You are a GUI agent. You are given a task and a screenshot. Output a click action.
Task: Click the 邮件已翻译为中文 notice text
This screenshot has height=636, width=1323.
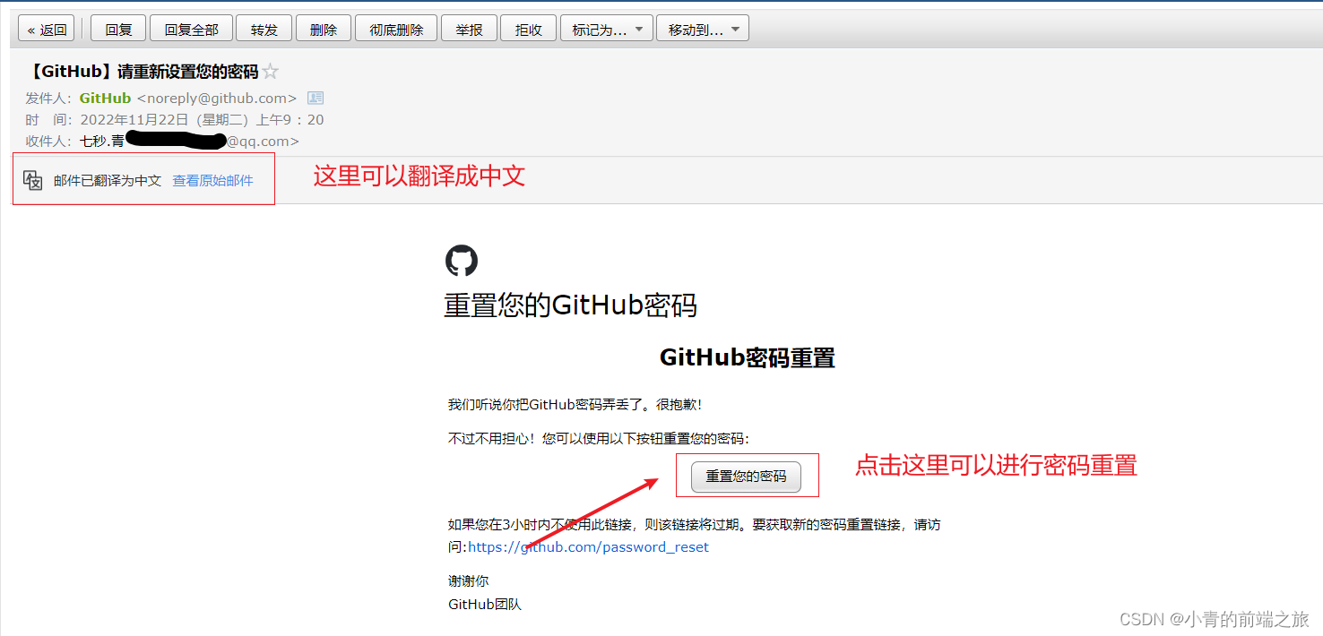[108, 180]
